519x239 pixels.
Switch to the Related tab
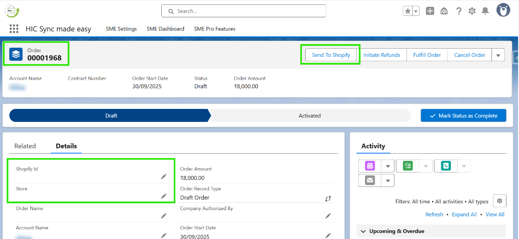click(x=25, y=146)
